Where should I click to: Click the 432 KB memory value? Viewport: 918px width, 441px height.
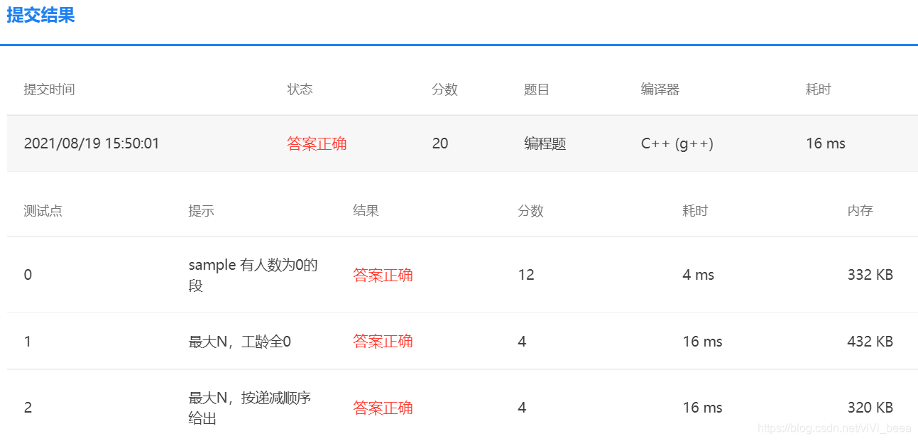pyautogui.click(x=870, y=342)
